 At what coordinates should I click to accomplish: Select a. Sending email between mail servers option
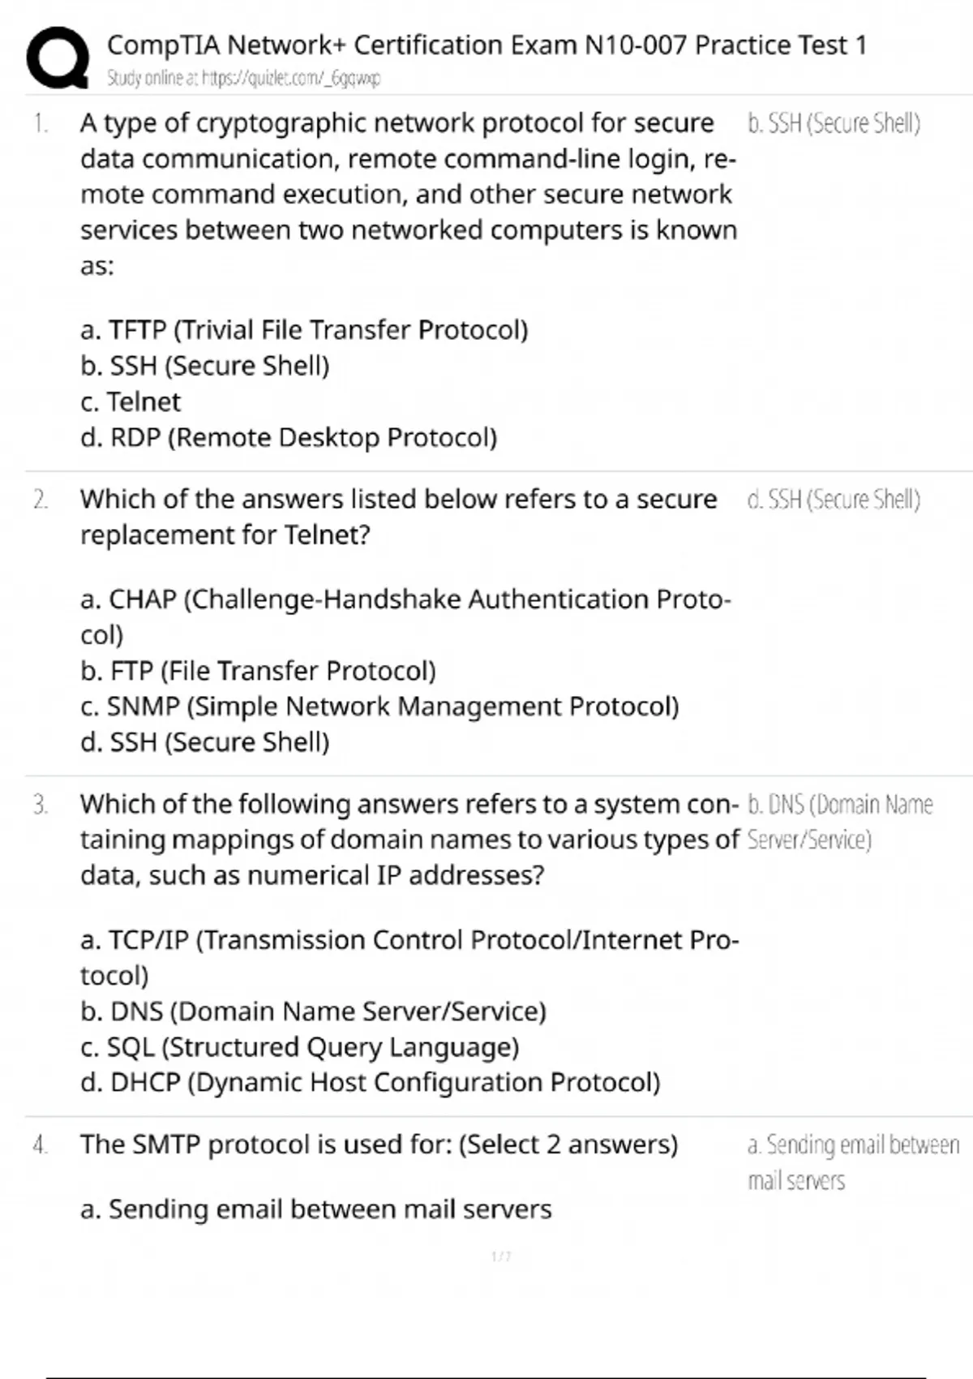pyautogui.click(x=316, y=1209)
